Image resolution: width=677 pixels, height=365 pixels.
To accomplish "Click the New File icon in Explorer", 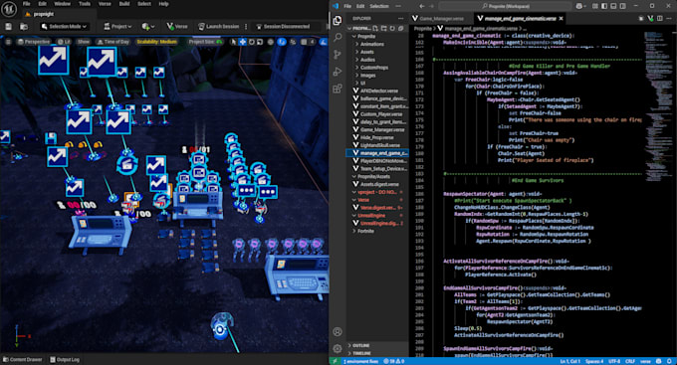I will pos(375,28).
